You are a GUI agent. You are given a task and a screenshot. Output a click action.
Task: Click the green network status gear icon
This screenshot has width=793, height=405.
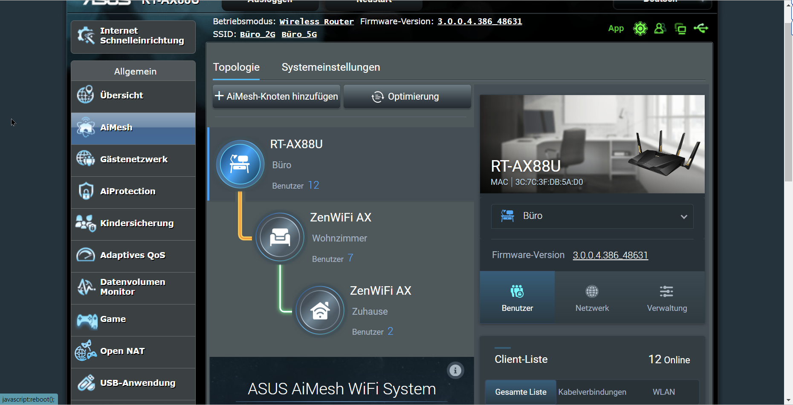[640, 29]
